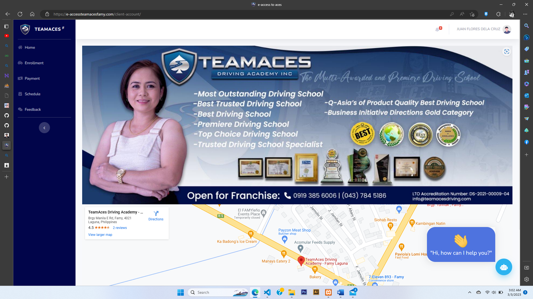Click the TeamAces red map marker
533x299 pixels.
301,261
